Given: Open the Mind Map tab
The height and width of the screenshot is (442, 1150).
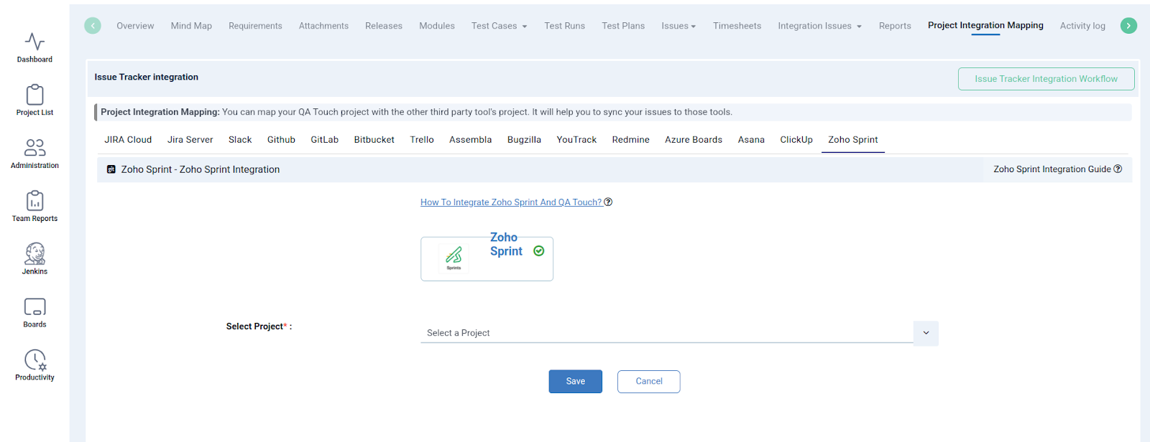Looking at the screenshot, I should [x=191, y=26].
